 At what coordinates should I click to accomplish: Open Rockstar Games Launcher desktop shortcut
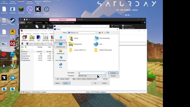click(x=12, y=34)
